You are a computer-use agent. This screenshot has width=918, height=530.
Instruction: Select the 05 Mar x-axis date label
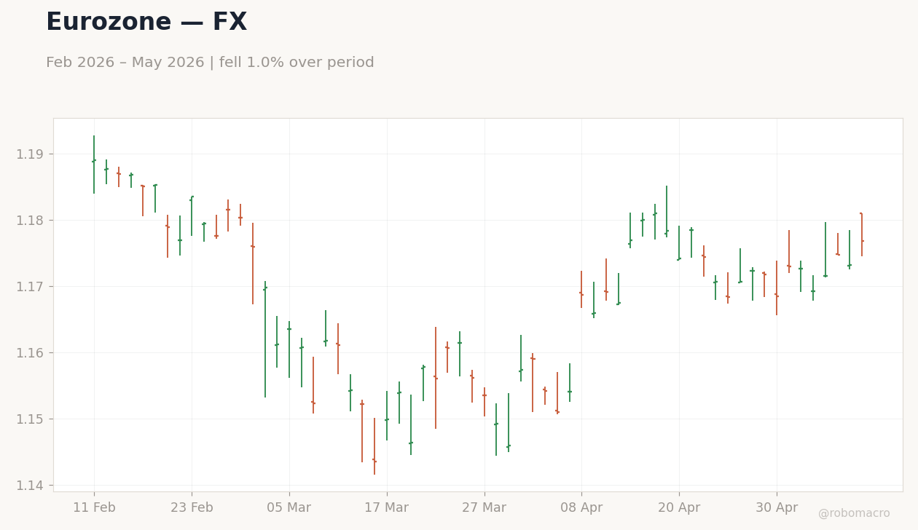point(289,508)
